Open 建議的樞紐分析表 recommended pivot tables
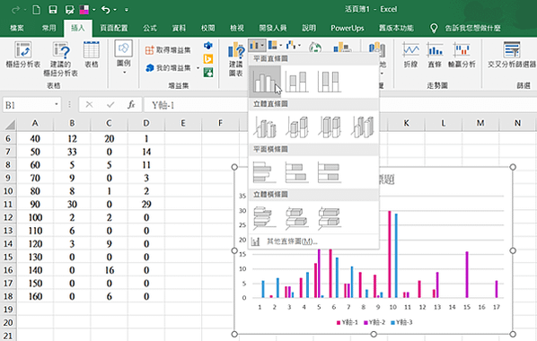This screenshot has width=537, height=341. [61, 58]
